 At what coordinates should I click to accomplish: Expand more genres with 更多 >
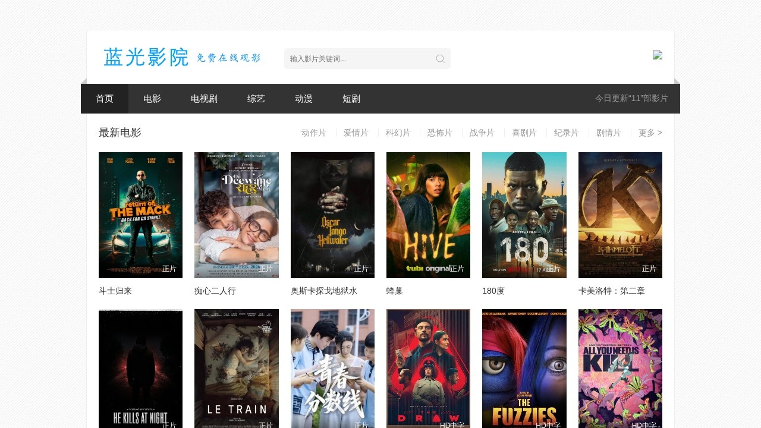point(650,133)
